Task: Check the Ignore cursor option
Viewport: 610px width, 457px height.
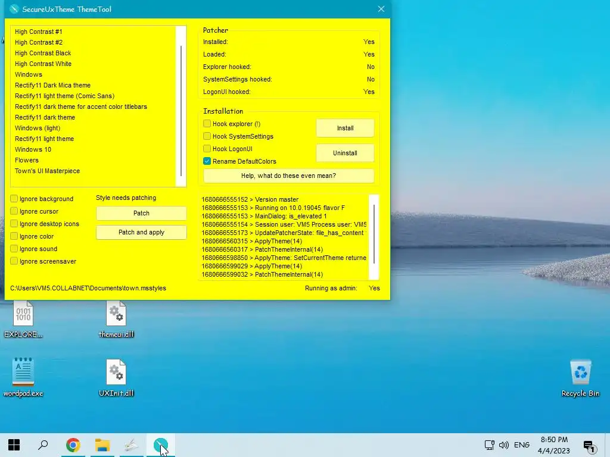Action: (x=14, y=211)
